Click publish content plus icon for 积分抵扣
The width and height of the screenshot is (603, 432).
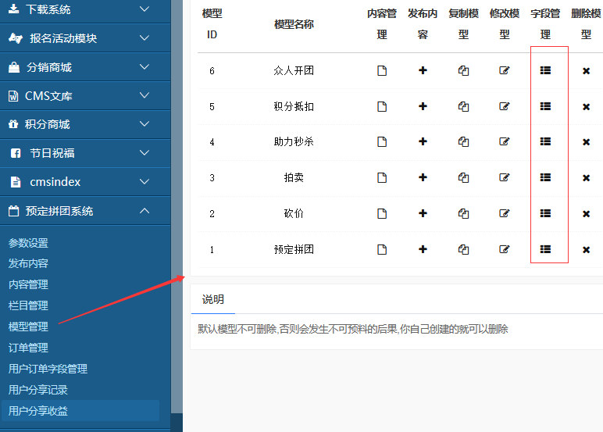(x=423, y=106)
